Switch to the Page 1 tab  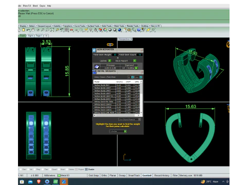click(x=39, y=35)
